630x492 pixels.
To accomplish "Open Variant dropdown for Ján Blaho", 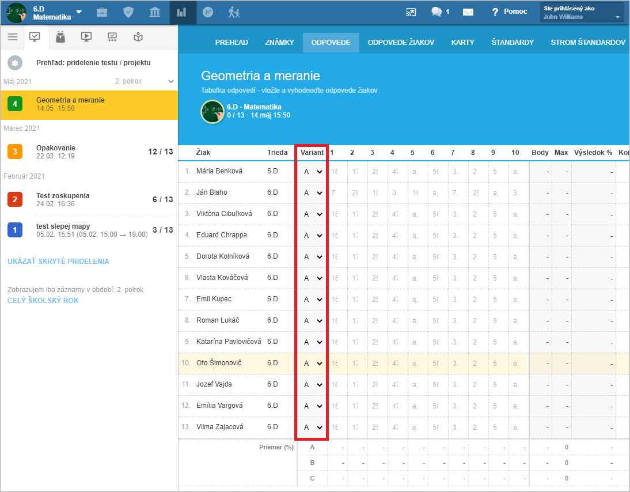I will point(313,193).
